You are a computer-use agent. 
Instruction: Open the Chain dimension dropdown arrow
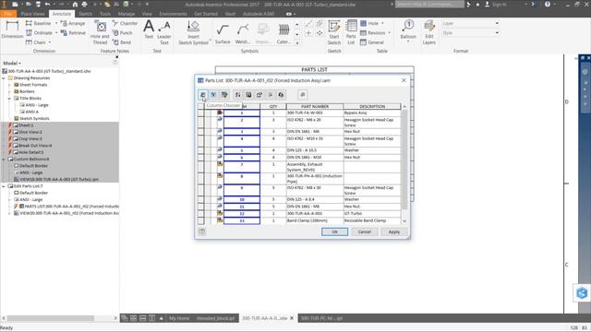(x=49, y=42)
